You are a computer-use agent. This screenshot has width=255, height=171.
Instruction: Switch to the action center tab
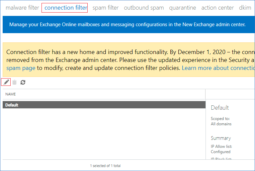point(217,8)
